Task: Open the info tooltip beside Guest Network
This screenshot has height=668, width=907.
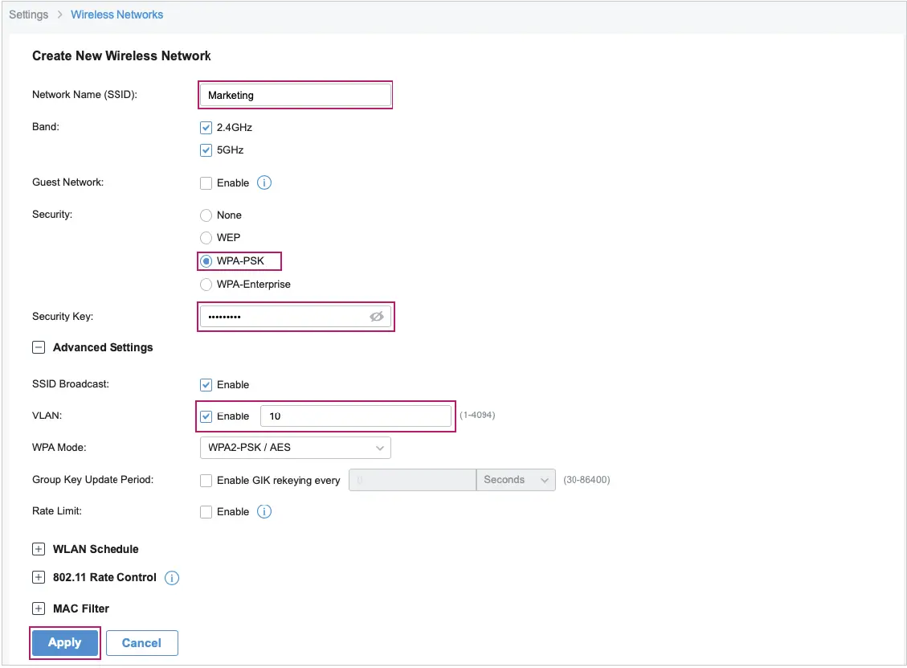Action: click(264, 182)
